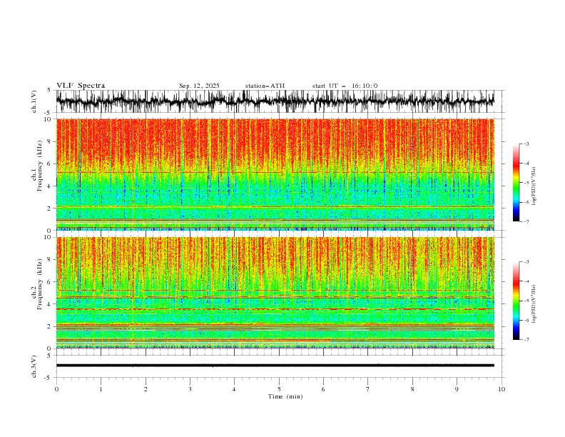565x437 pixels.
Task: Click the ch.1 "Frequency (kHz)" axis label
Action: tap(39, 166)
